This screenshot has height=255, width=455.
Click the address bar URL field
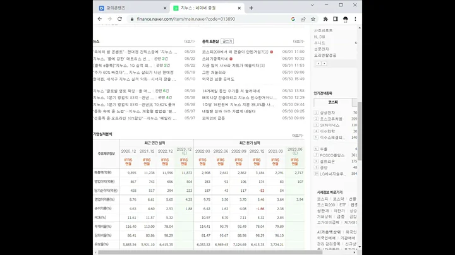[x=186, y=19]
